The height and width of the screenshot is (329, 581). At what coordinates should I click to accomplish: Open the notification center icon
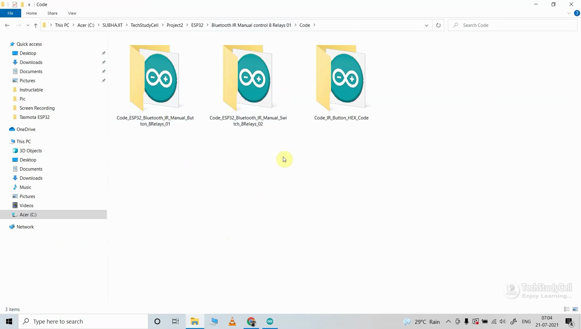click(569, 322)
